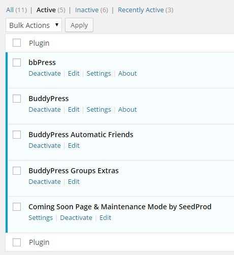Click the Plugin column header at top
The width and height of the screenshot is (234, 255).
39,43
